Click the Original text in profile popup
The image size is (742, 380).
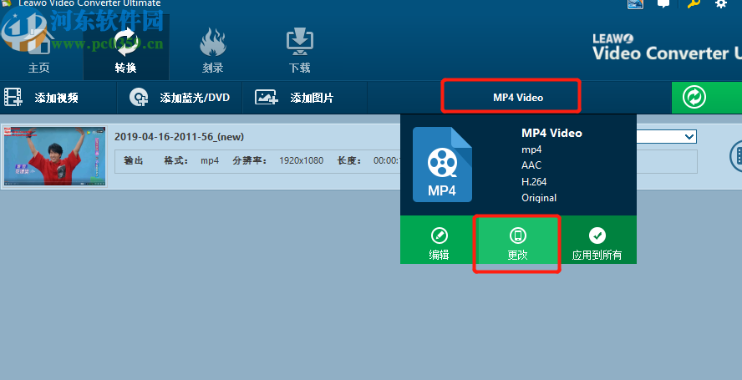click(x=539, y=198)
